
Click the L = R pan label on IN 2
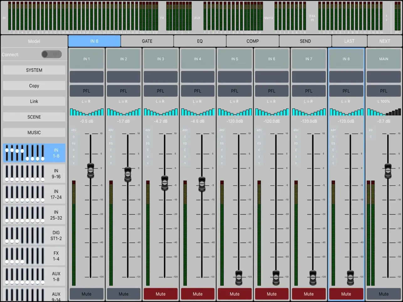click(123, 102)
